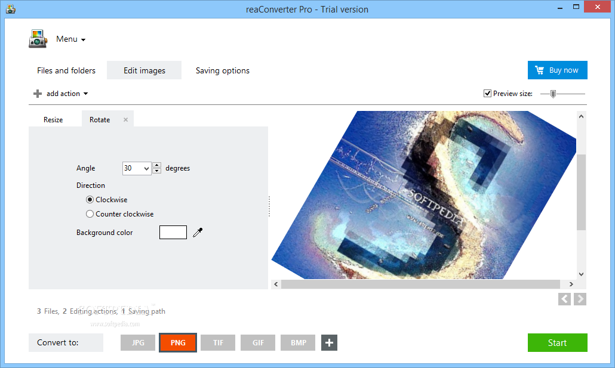
Task: Decrease the angle with down arrow
Action: 157,171
